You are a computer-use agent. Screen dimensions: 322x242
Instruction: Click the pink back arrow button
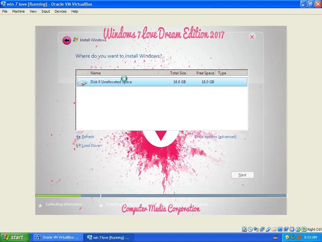pyautogui.click(x=67, y=40)
